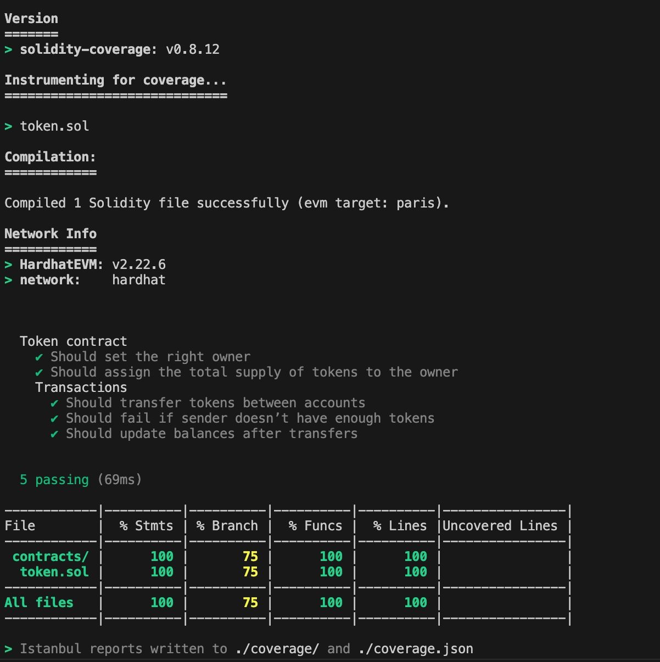This screenshot has width=660, height=662.
Task: Click the green arrow before HardhatEVM
Action: click(8, 265)
